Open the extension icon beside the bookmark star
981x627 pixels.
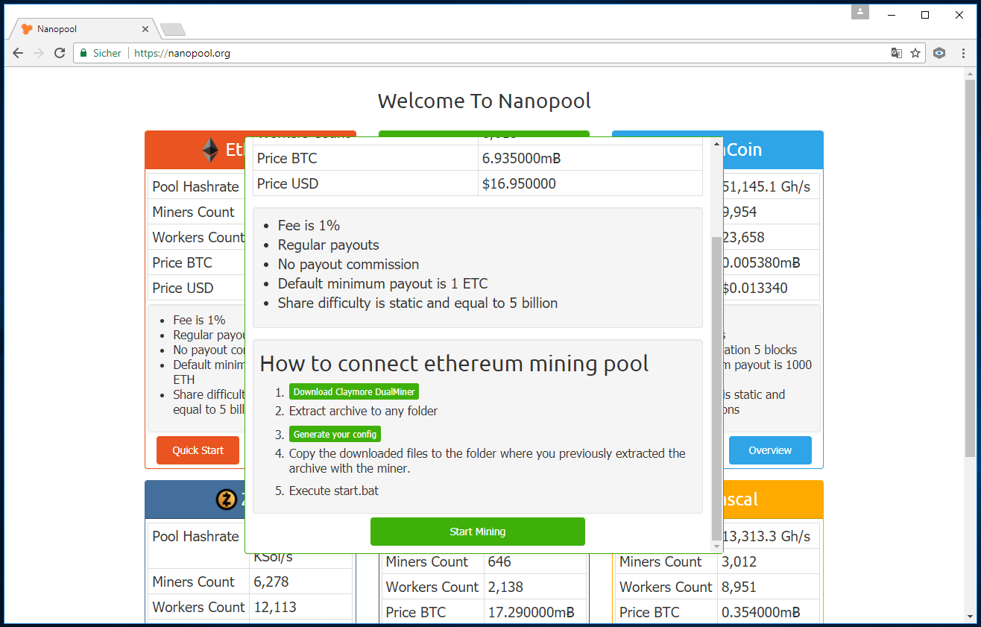coord(939,53)
